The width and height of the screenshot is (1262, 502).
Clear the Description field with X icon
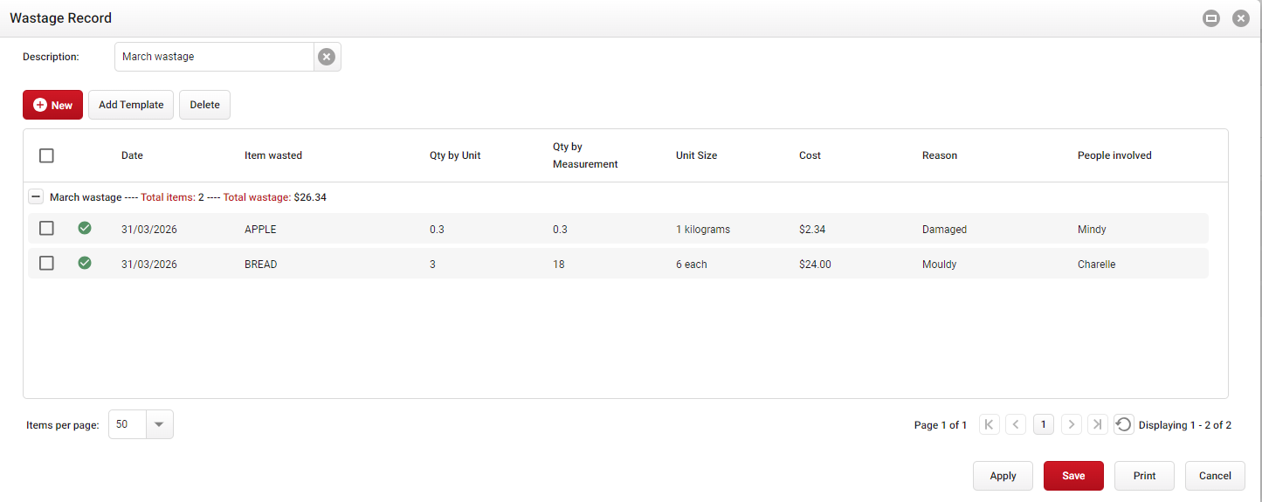point(327,57)
